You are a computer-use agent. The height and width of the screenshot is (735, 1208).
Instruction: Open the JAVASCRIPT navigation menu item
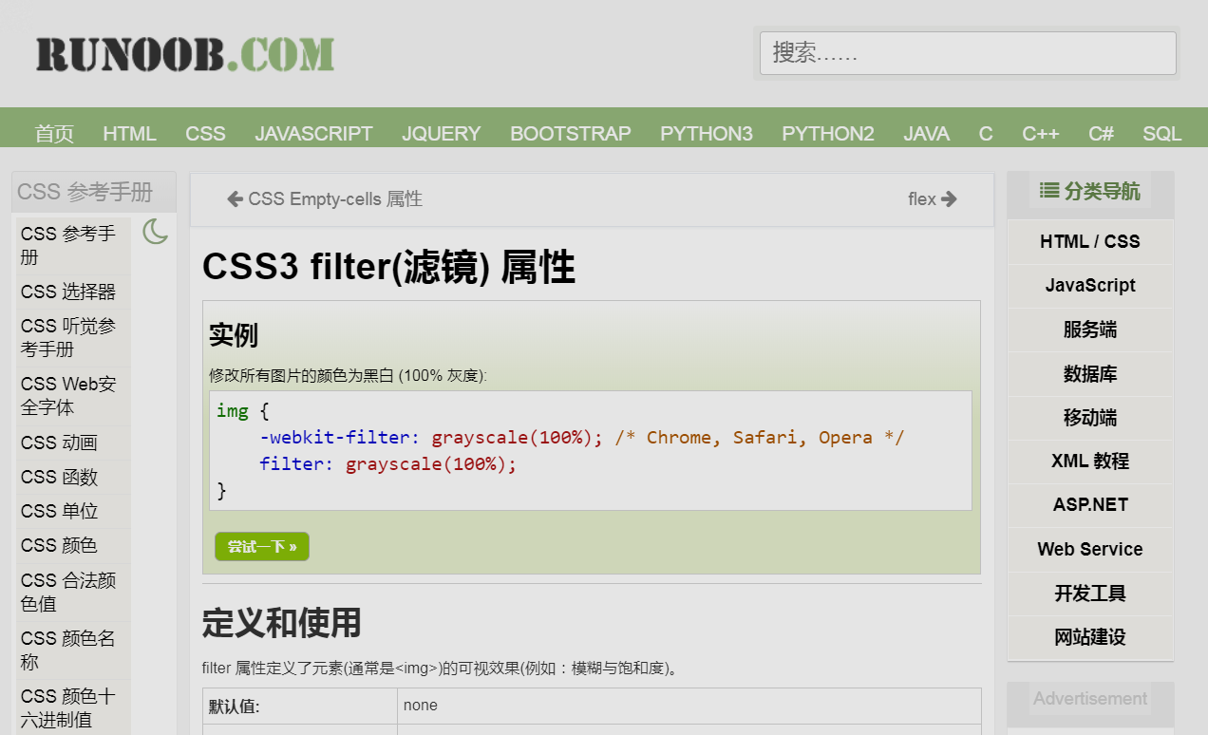pyautogui.click(x=313, y=133)
